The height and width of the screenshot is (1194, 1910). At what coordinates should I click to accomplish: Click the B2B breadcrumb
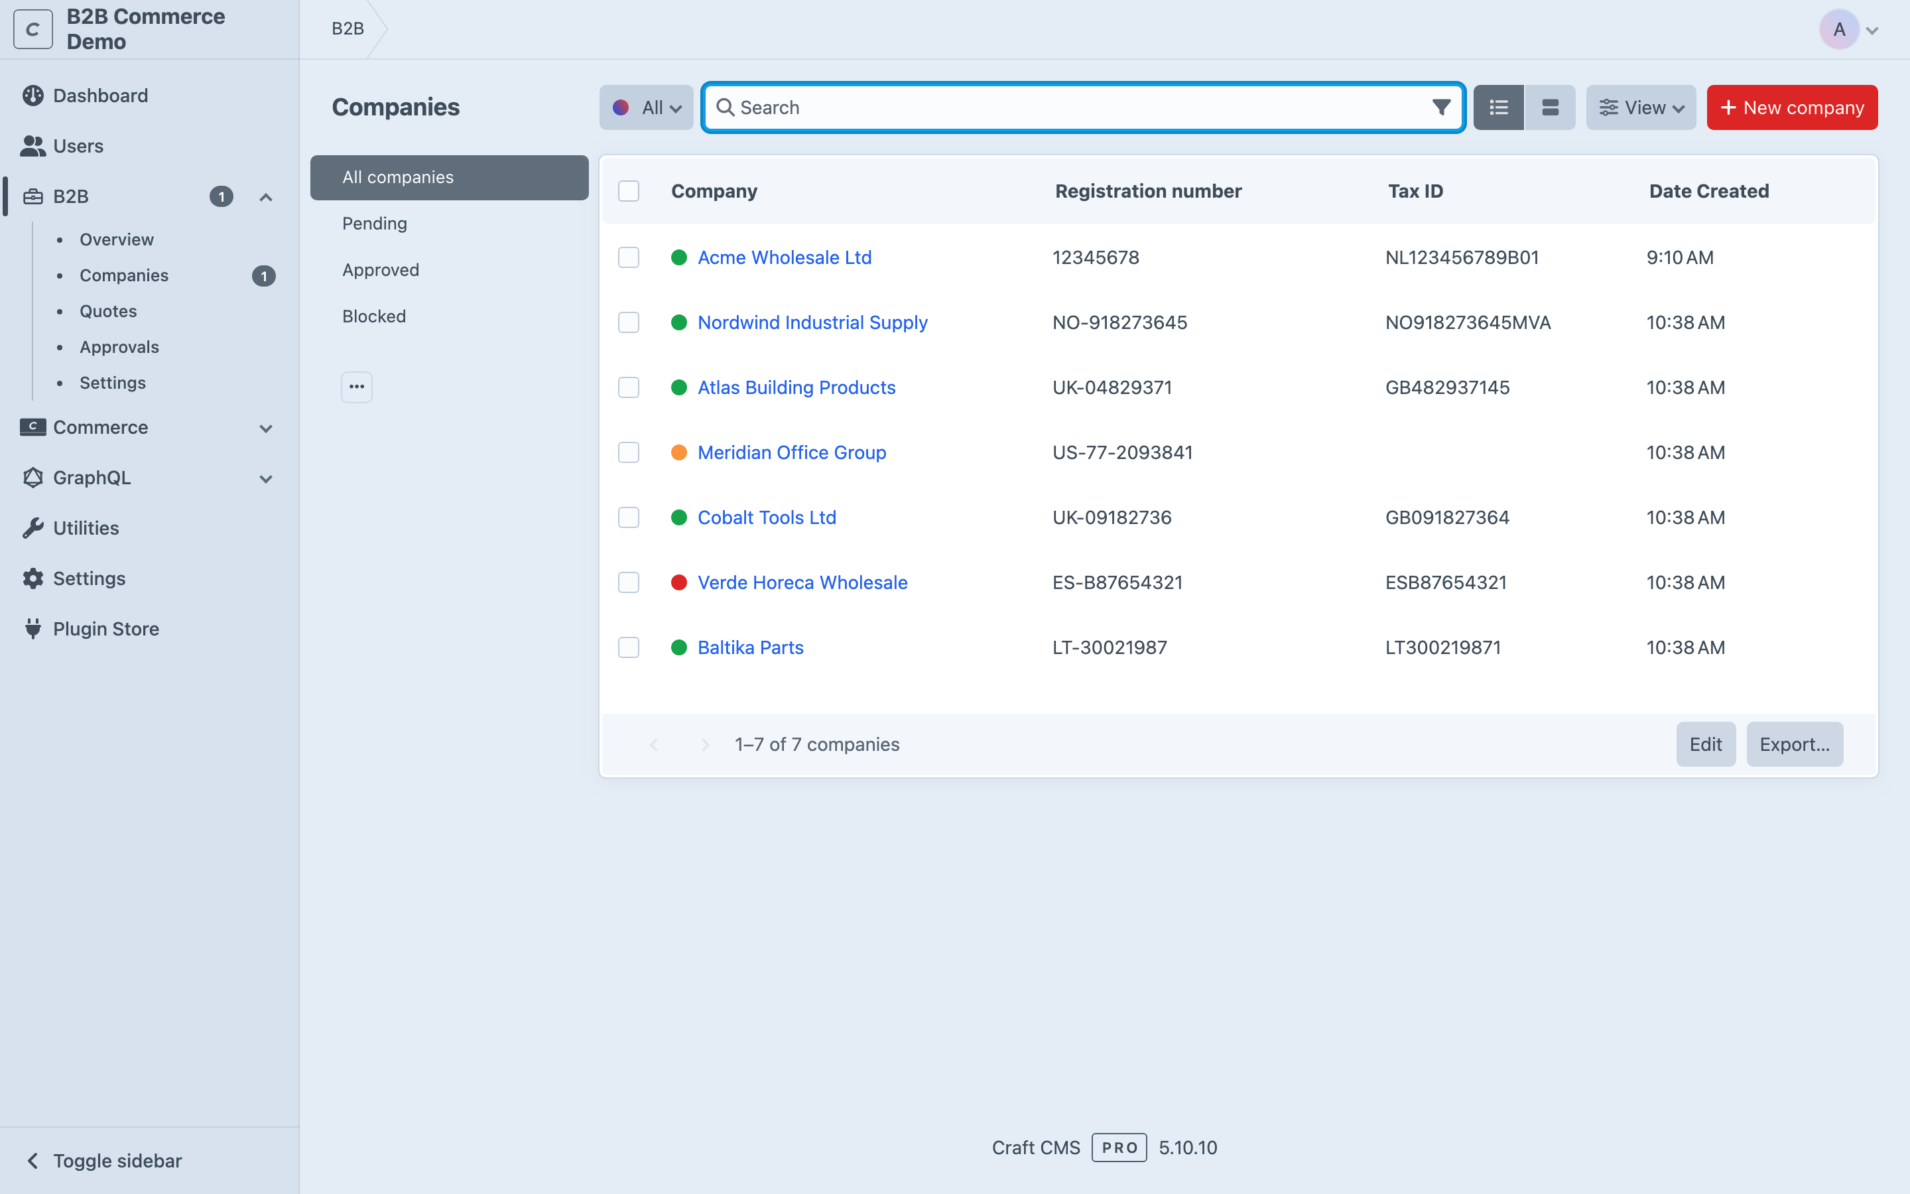click(x=348, y=29)
